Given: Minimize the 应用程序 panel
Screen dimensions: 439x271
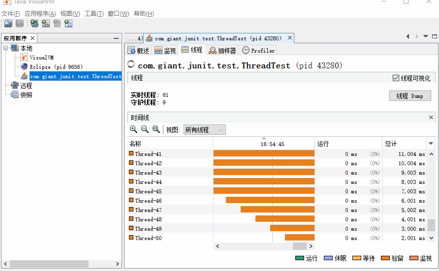Looking at the screenshot, I should (116, 38).
